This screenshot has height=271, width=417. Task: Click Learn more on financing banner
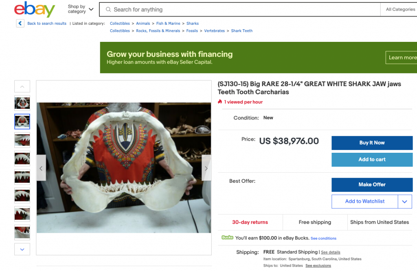[402, 58]
